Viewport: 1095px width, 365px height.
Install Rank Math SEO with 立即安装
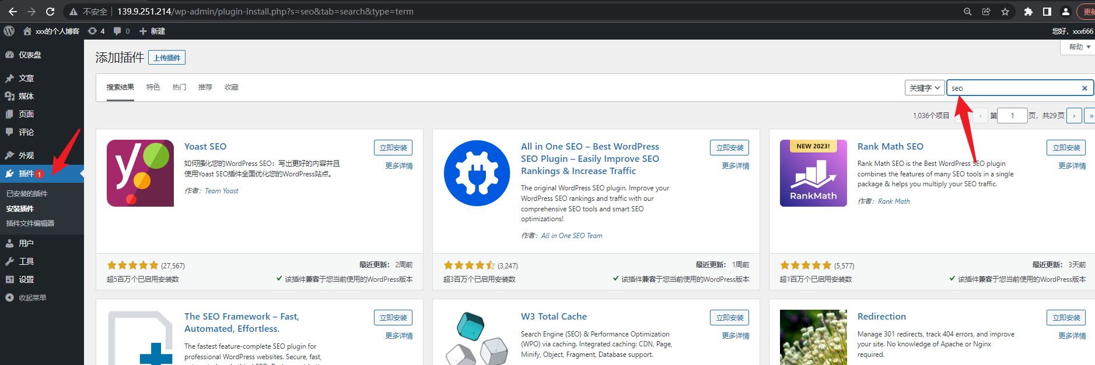1066,148
